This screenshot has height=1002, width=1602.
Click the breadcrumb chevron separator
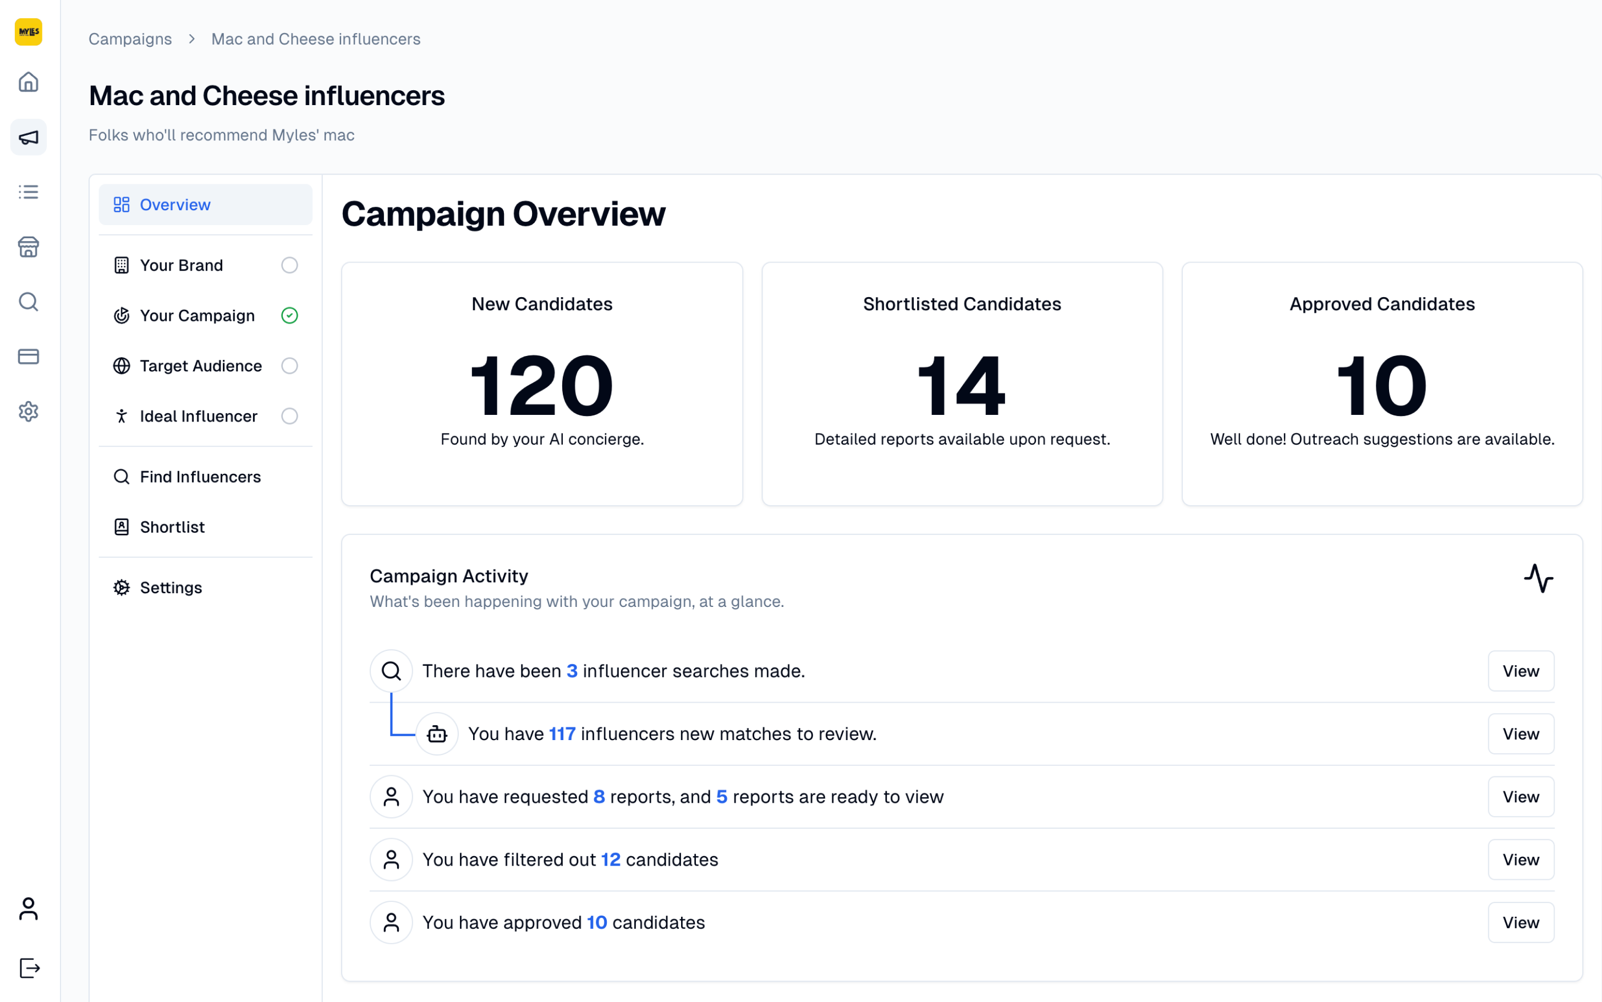(x=191, y=39)
